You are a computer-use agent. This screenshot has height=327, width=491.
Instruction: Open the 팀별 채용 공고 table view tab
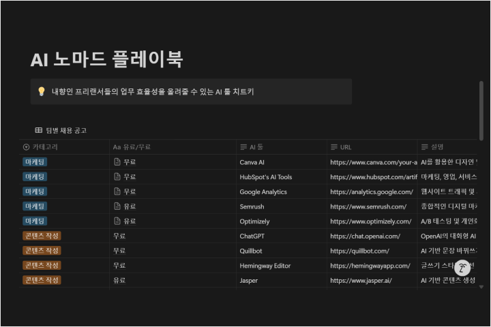61,130
